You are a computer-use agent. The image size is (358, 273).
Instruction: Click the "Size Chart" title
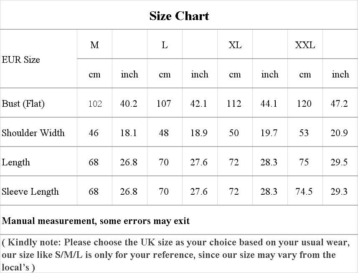point(179,16)
